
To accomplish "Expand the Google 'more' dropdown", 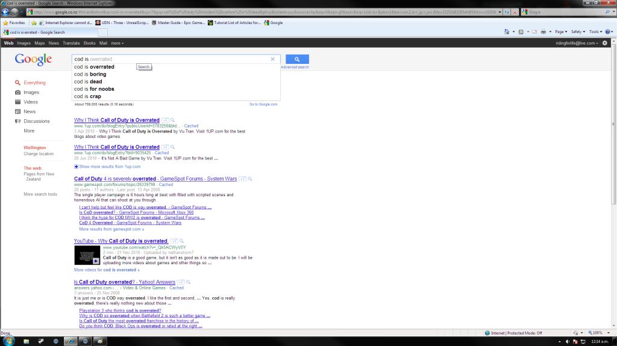I will pyautogui.click(x=117, y=43).
